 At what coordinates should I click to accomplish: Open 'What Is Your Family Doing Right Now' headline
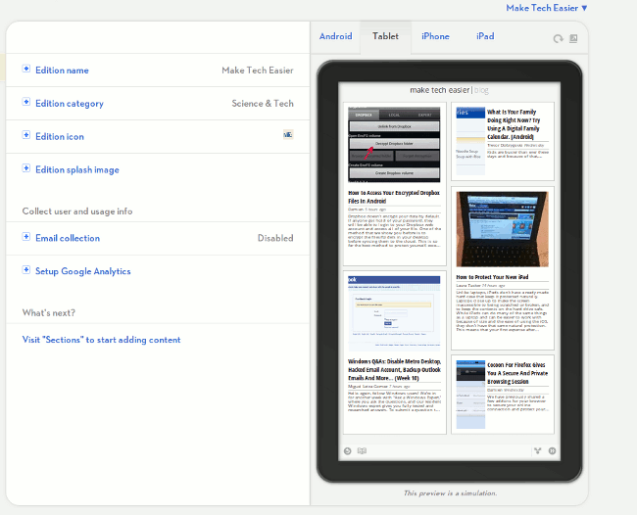point(514,124)
